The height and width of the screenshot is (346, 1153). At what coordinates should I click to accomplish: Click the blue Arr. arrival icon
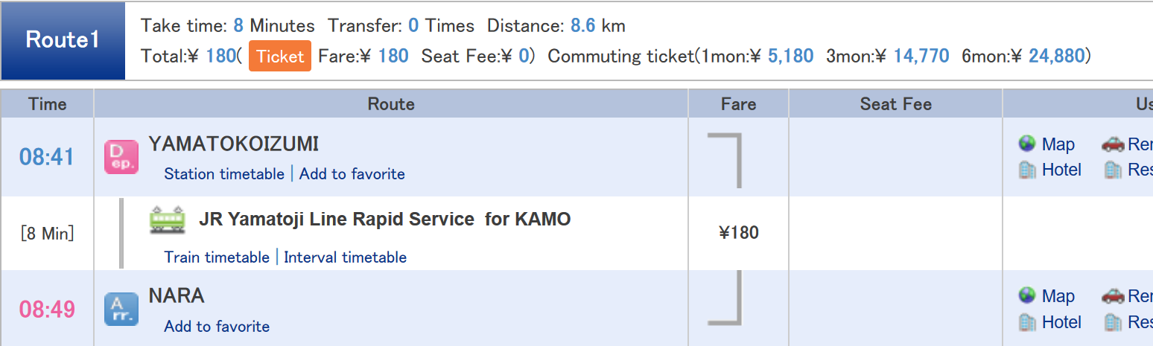(121, 309)
